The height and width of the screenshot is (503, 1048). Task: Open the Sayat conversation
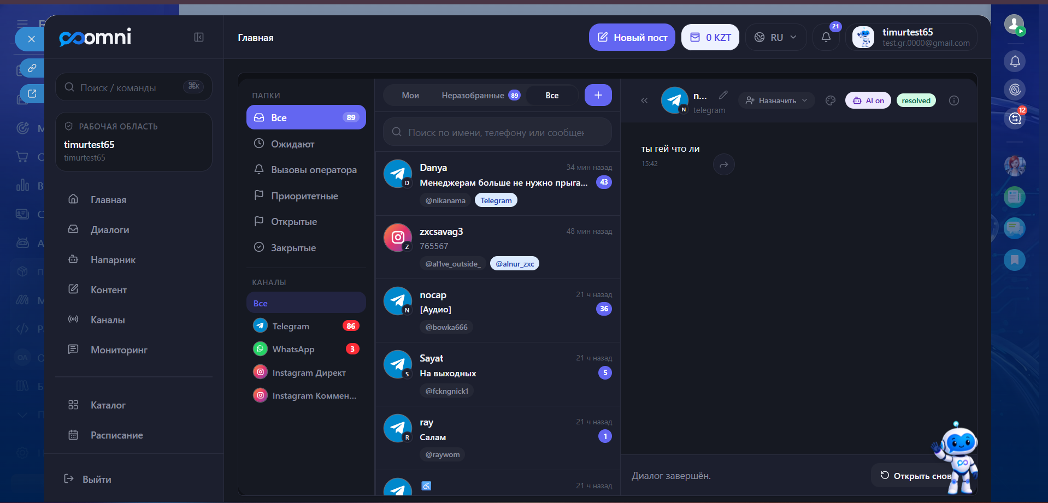498,374
